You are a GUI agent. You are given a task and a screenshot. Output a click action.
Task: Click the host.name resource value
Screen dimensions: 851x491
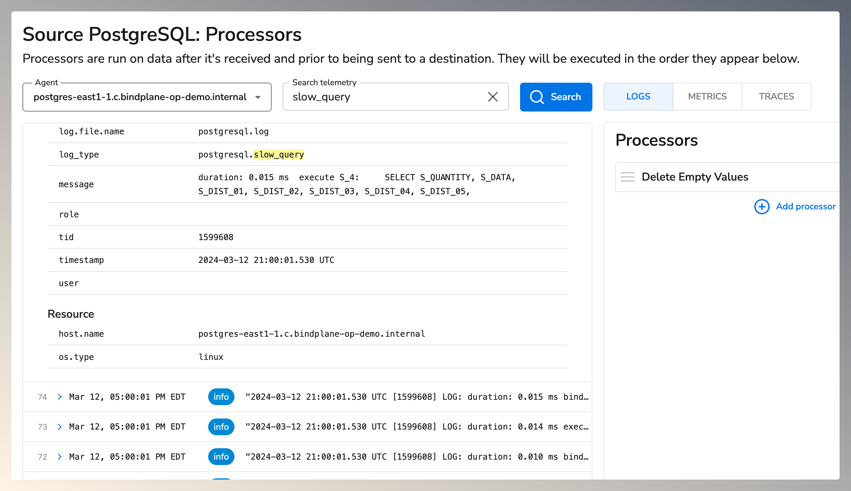pyautogui.click(x=311, y=334)
